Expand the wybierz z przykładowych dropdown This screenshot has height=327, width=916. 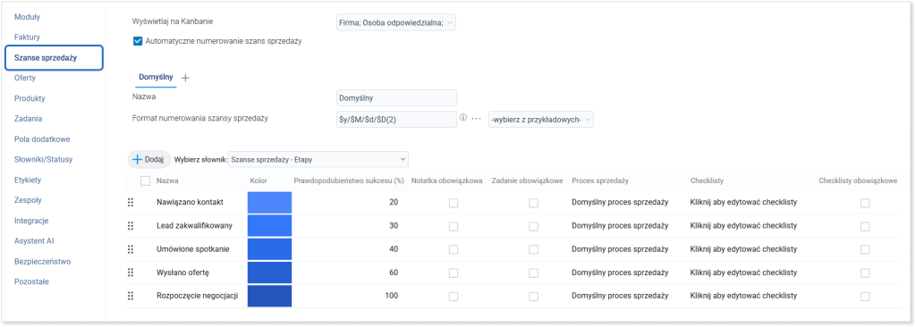(x=540, y=119)
